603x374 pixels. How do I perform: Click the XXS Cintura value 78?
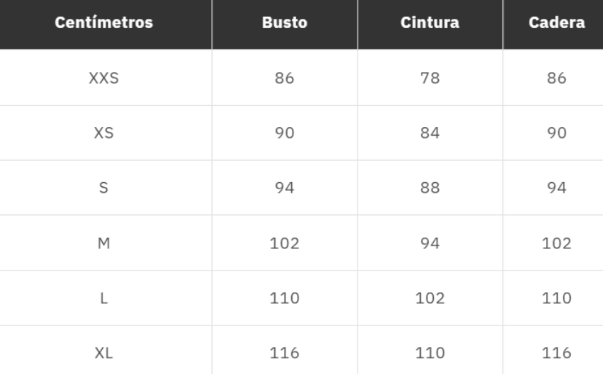(430, 79)
